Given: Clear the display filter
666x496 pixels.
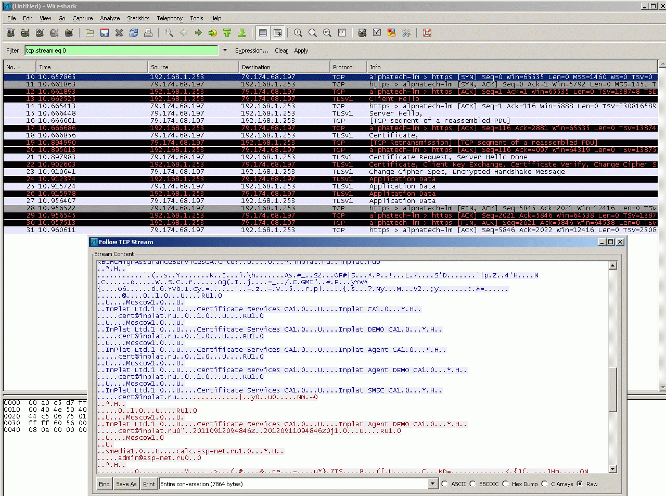Looking at the screenshot, I should pos(281,50).
